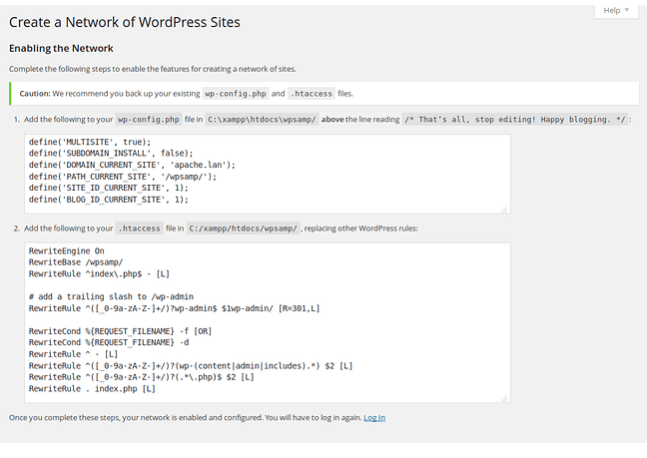Select the SITE_ID_CURRENT_SITE define line

[x=109, y=188]
